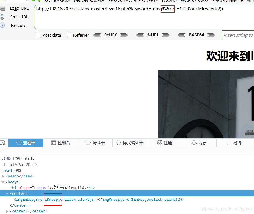
Task: Open the UNION BASED menu
Action: [x=89, y=1]
